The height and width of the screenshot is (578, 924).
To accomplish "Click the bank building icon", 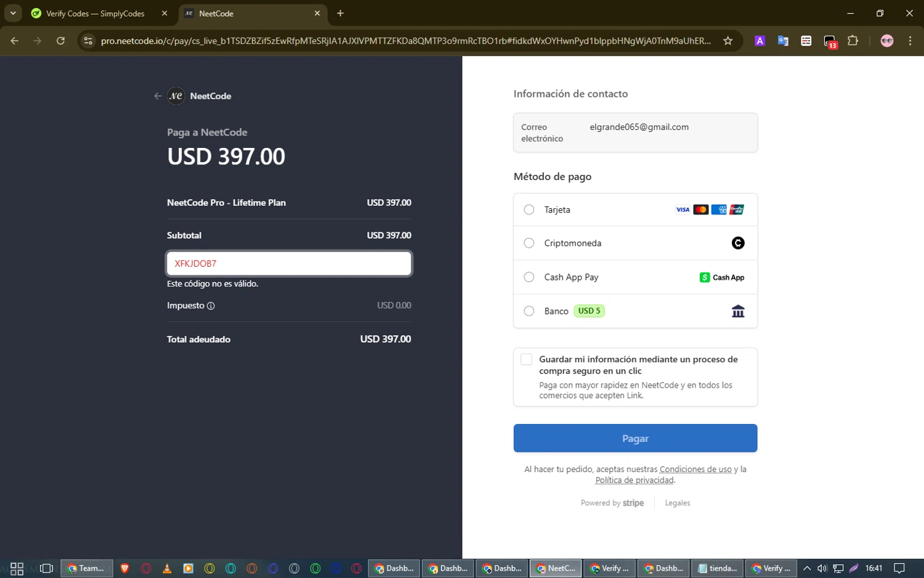I will [738, 311].
